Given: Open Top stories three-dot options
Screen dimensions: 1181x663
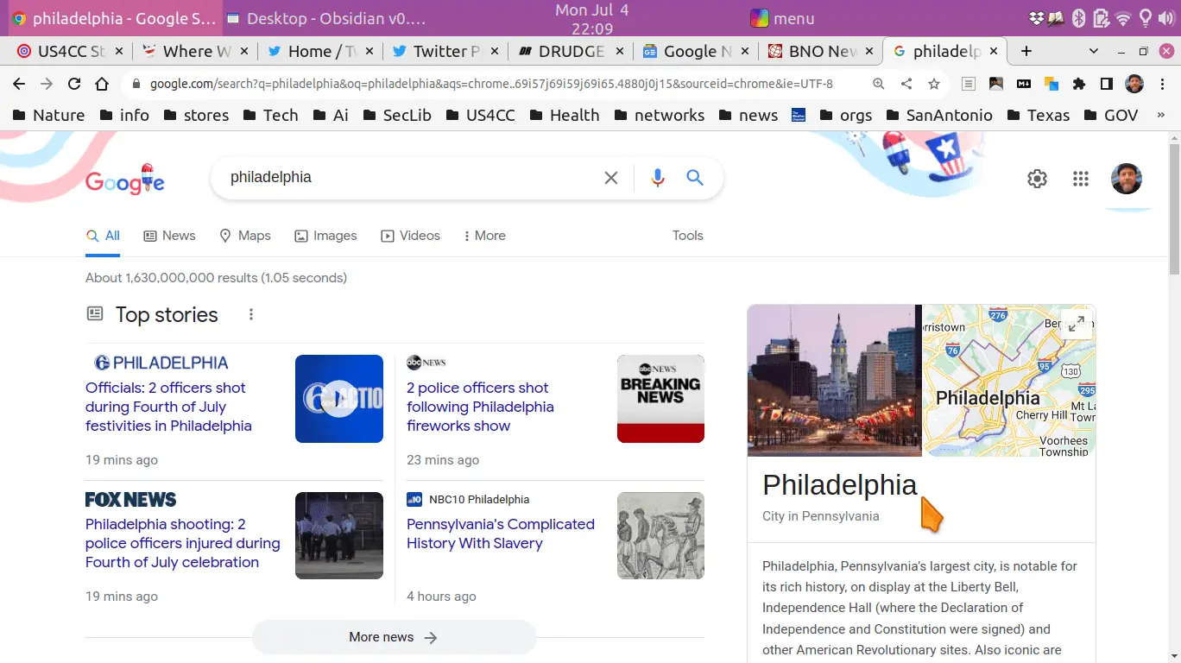Looking at the screenshot, I should (x=251, y=315).
